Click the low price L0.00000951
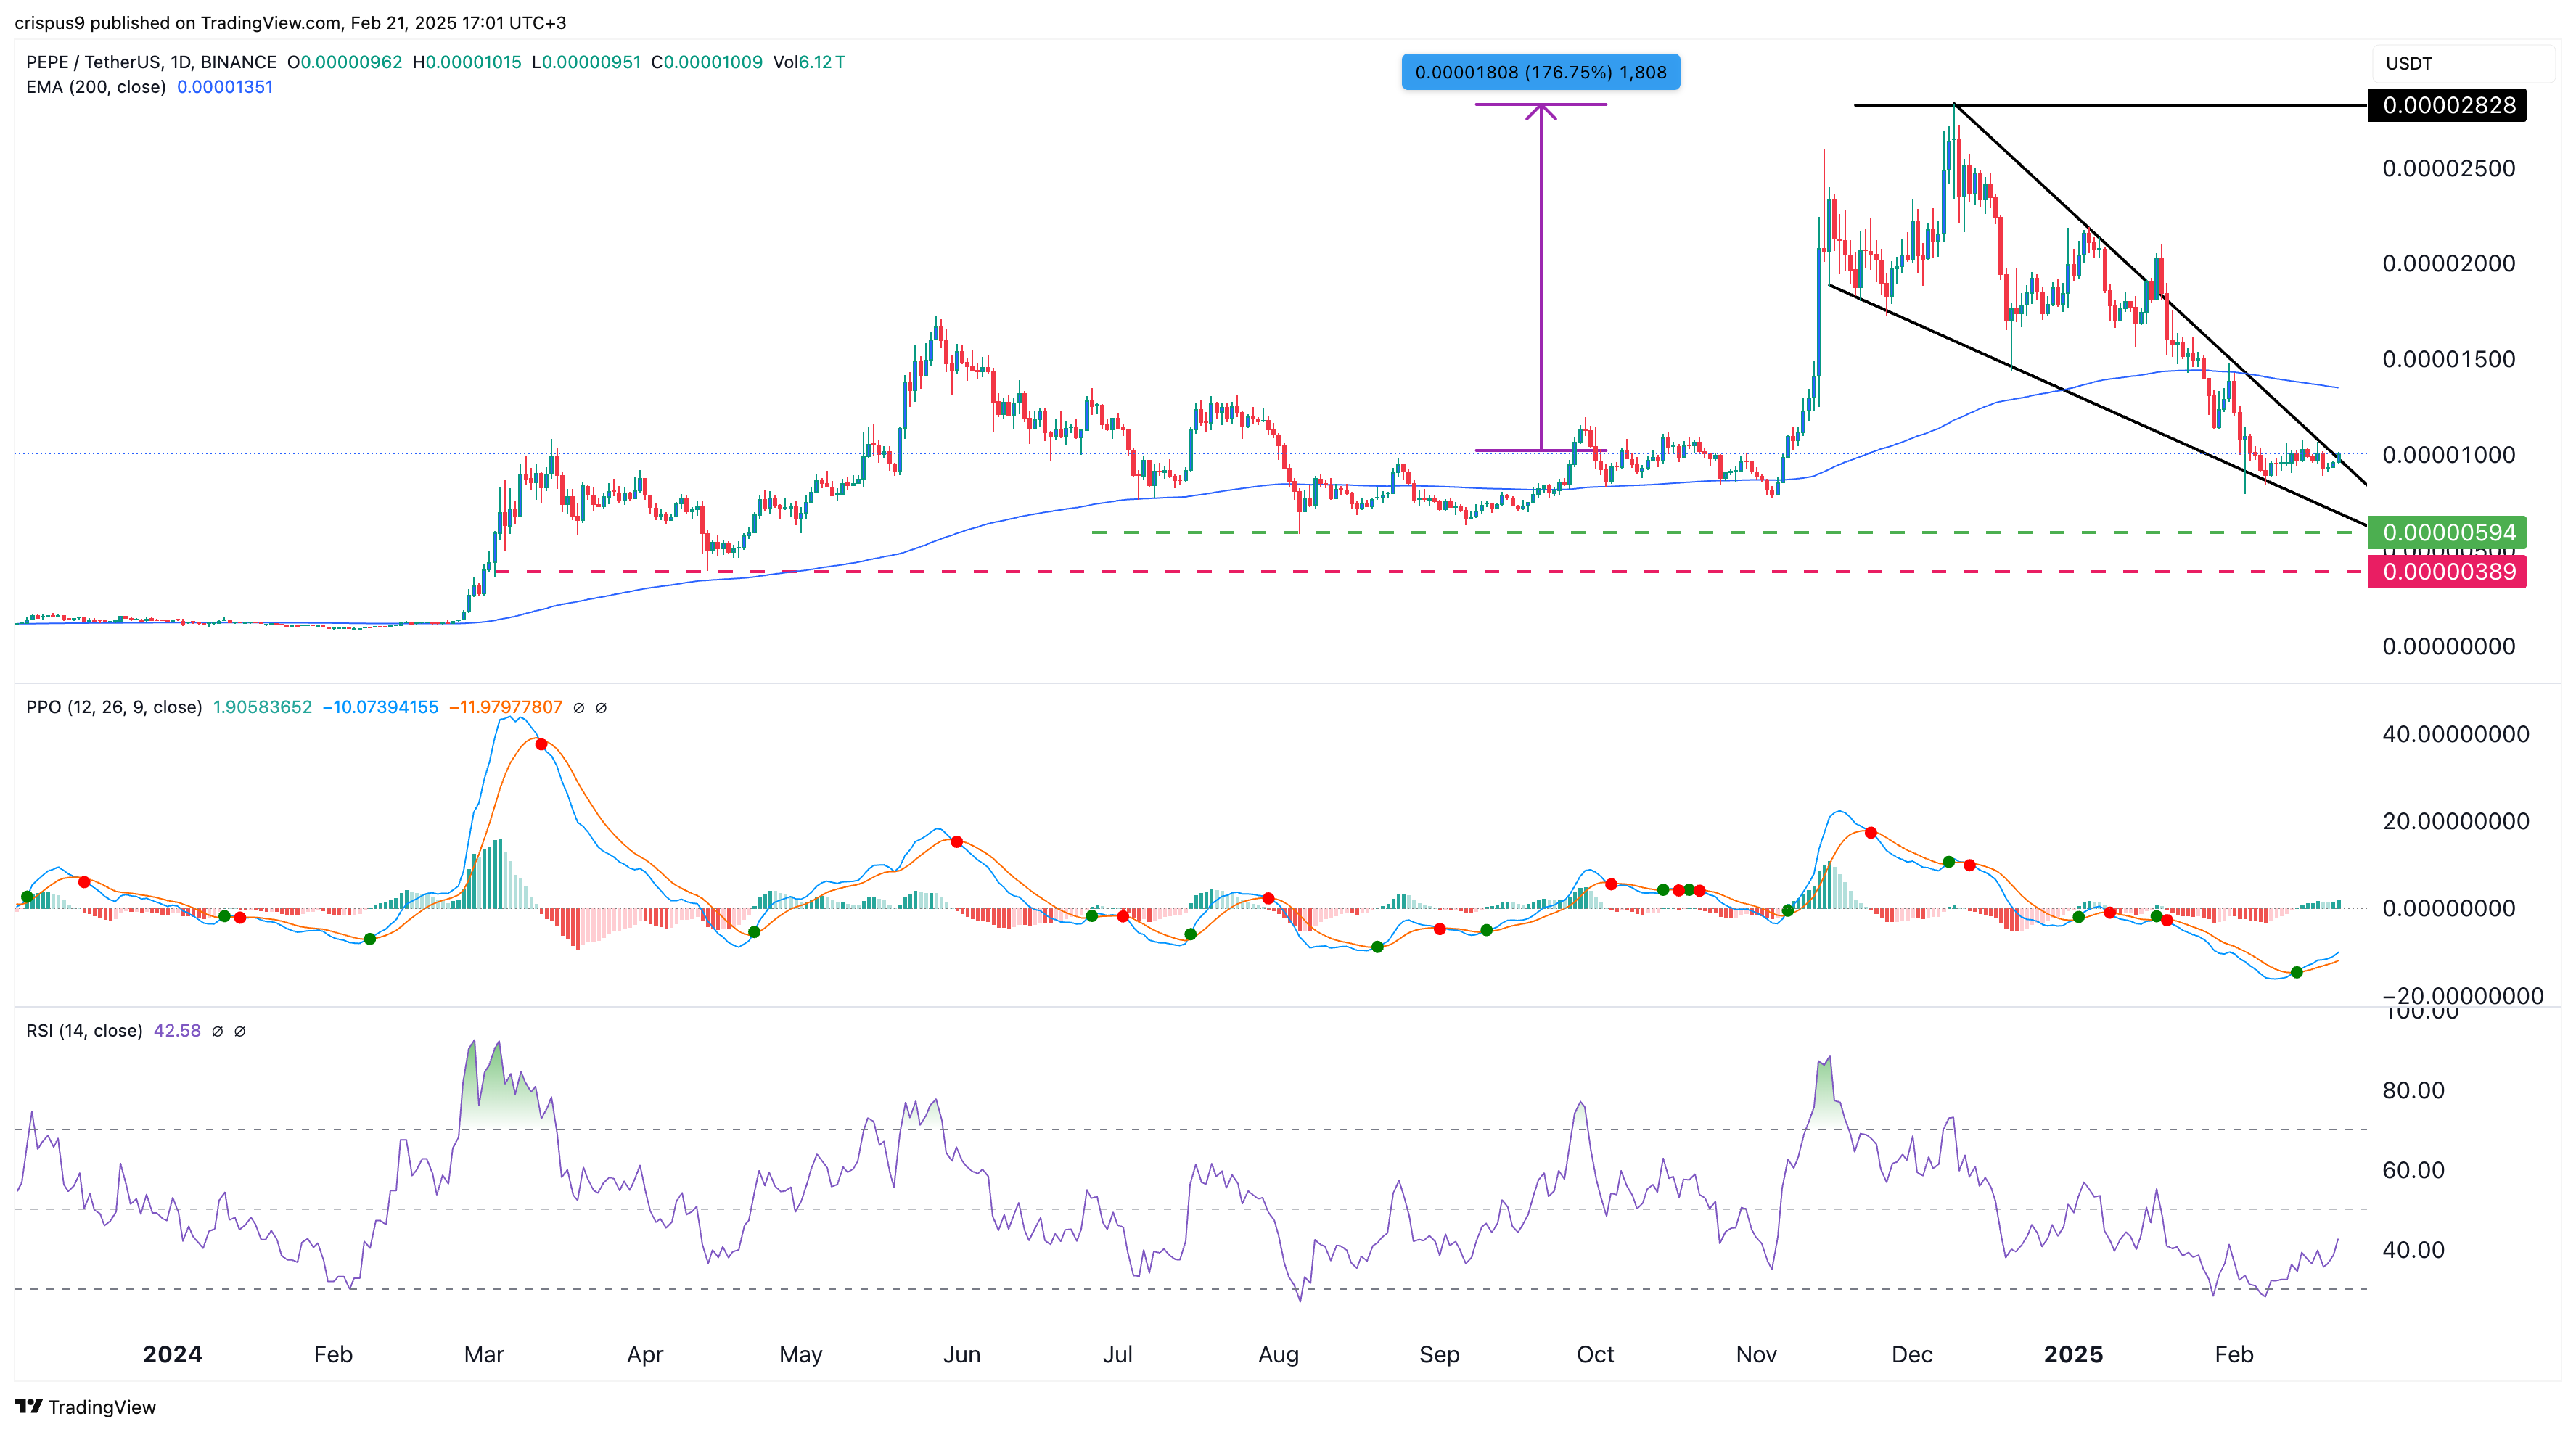Viewport: 2576px width, 1432px height. click(586, 62)
